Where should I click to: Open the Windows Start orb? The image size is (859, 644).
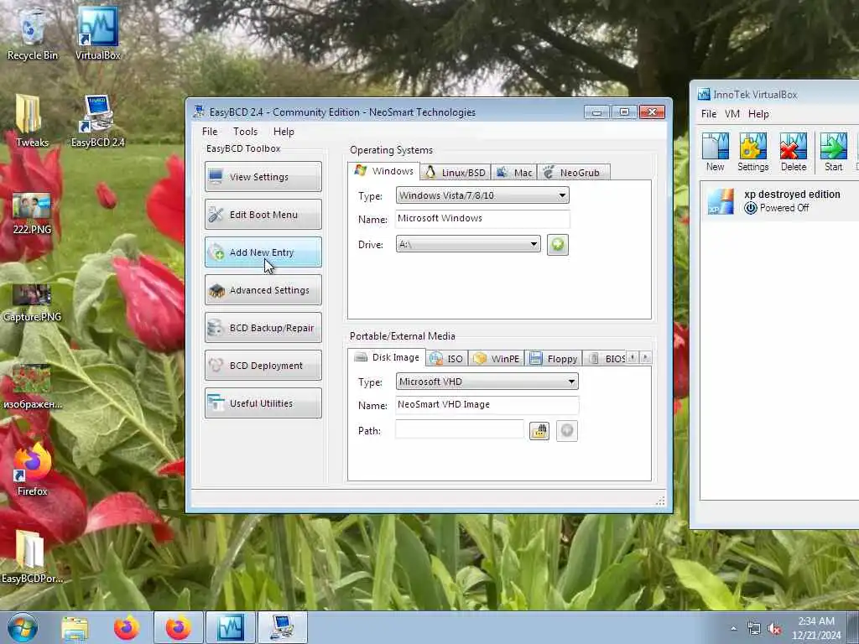[23, 627]
